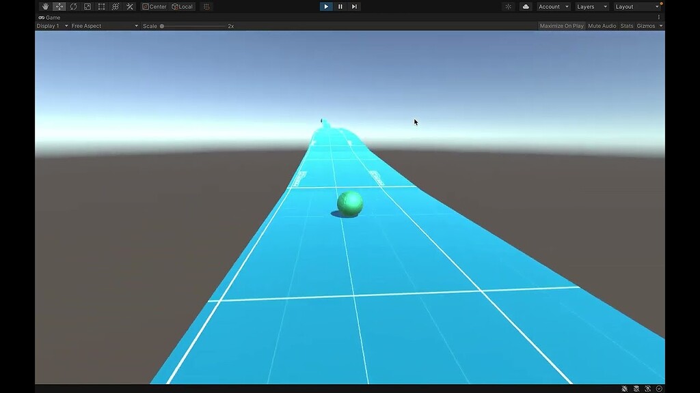
Task: Select the Move tool
Action: click(59, 6)
